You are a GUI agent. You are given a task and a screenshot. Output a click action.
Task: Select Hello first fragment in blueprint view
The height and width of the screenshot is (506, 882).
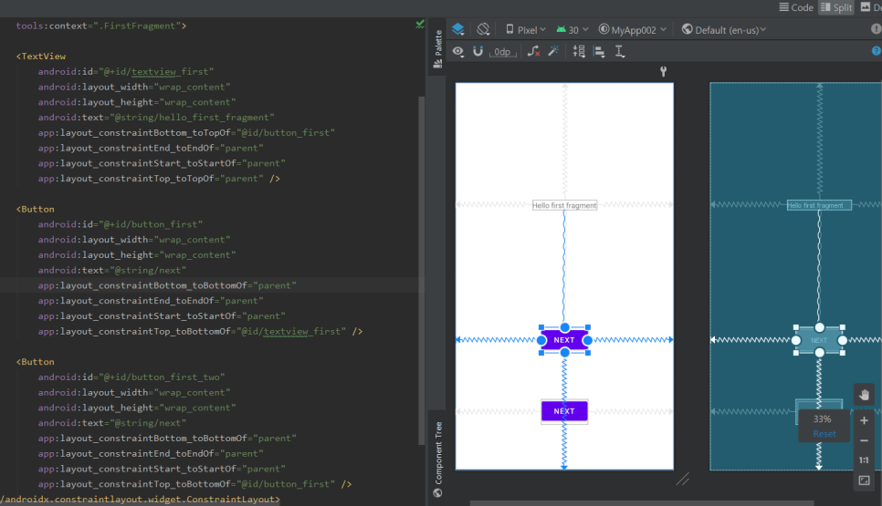(819, 205)
